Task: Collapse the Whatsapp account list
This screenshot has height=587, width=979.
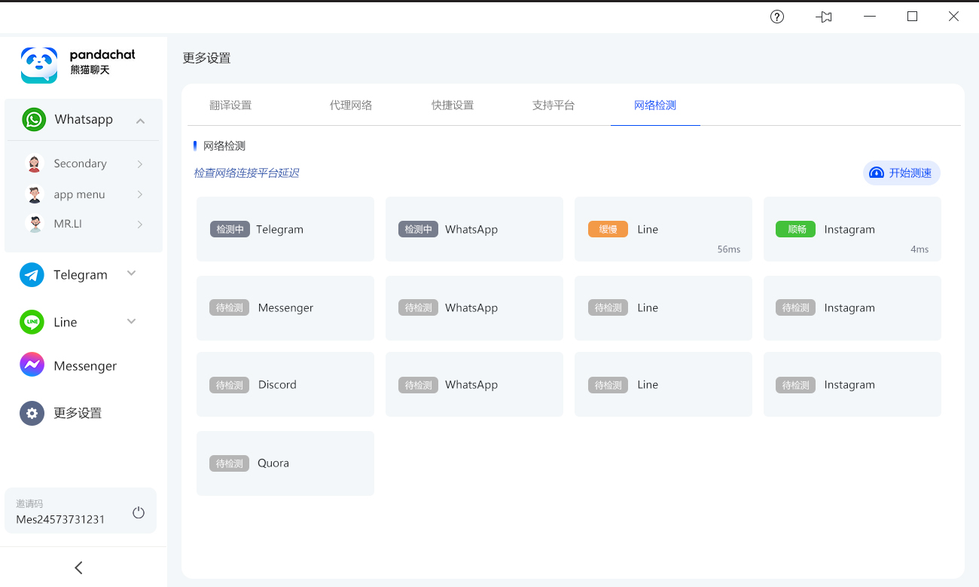Action: coord(140,121)
